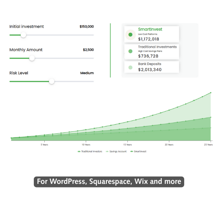Click the Risk Level slider handle

pyautogui.click(x=52, y=81)
